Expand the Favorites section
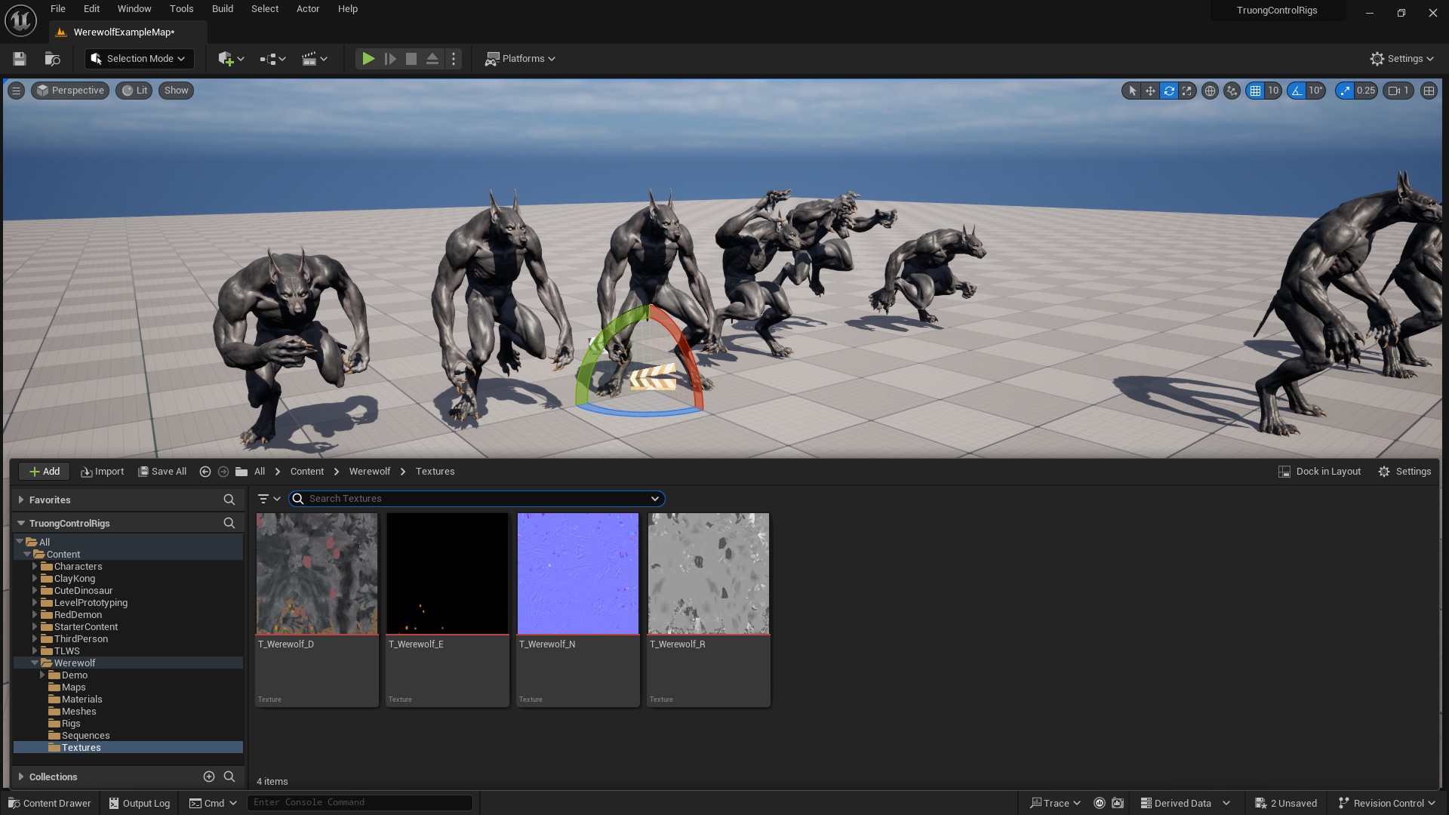 click(21, 500)
